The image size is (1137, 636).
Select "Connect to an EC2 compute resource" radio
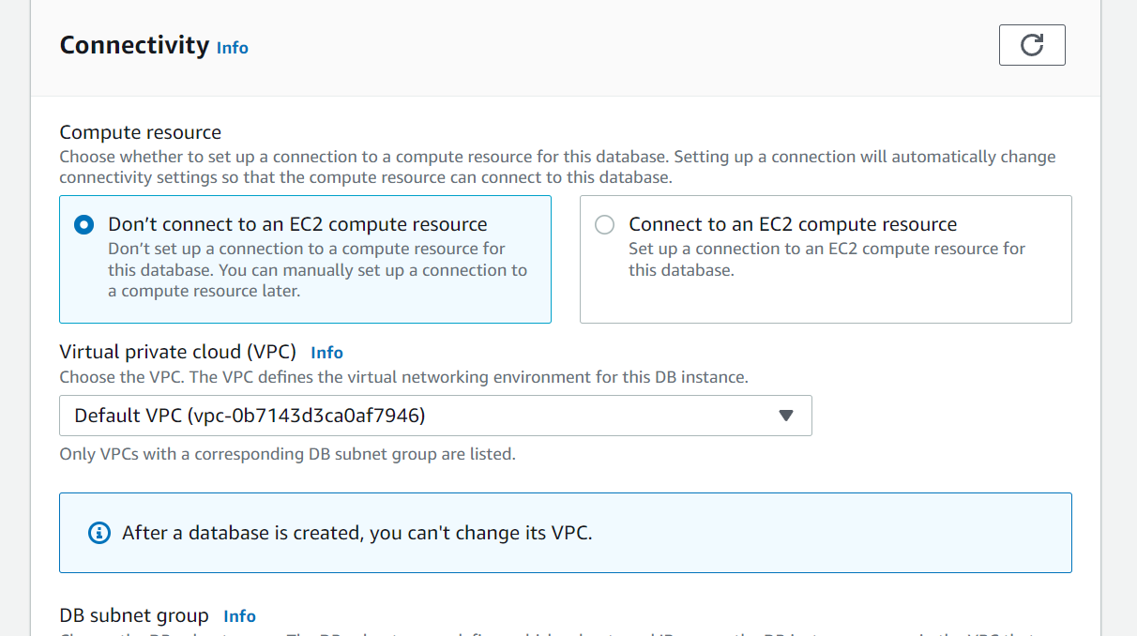click(605, 225)
